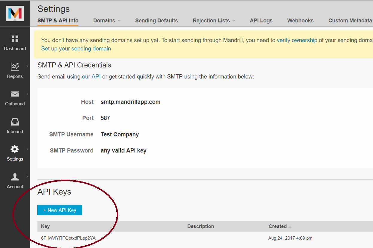Click the Inbound sidebar label
Image resolution: width=373 pixels, height=248 pixels.
point(15,132)
